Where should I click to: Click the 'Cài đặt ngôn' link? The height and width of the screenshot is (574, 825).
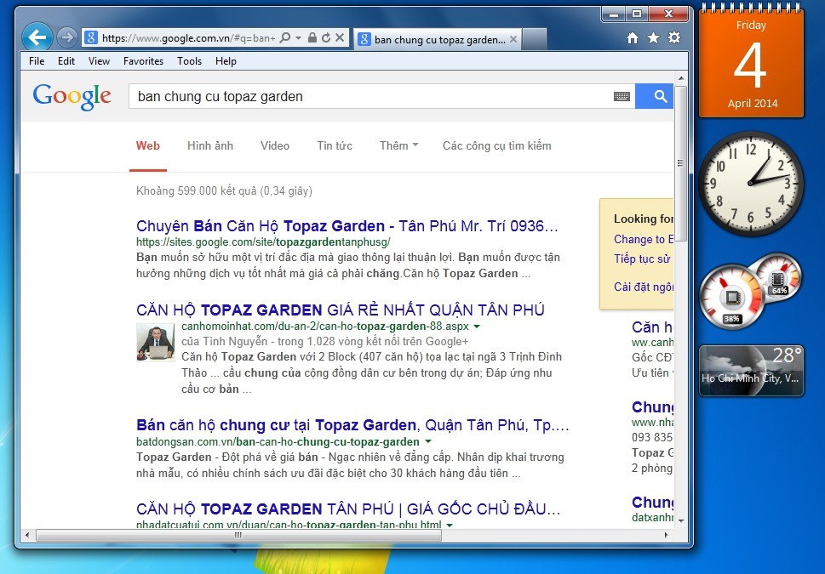point(643,287)
